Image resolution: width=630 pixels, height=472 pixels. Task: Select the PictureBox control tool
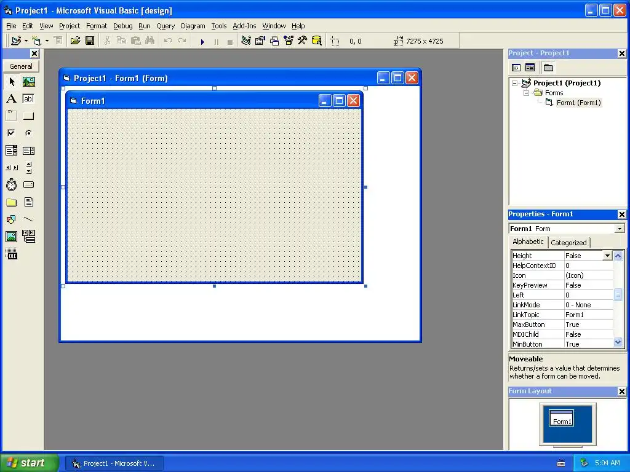[x=28, y=82]
